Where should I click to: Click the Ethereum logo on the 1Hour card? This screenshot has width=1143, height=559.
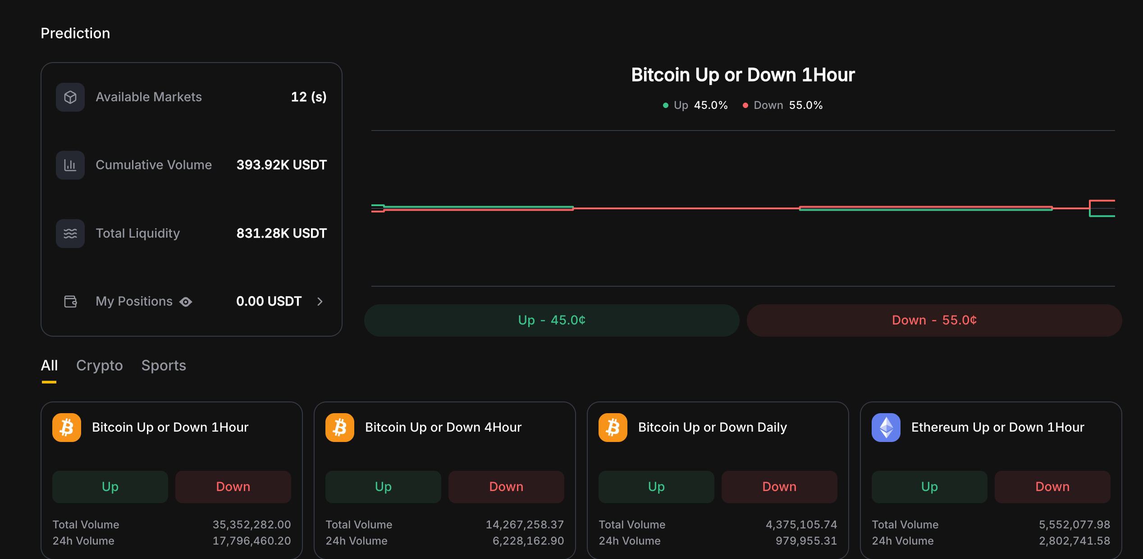click(x=886, y=427)
